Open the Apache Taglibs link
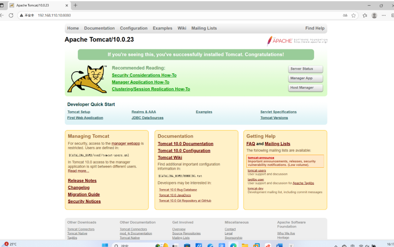This screenshot has height=247, width=394. 303,183
